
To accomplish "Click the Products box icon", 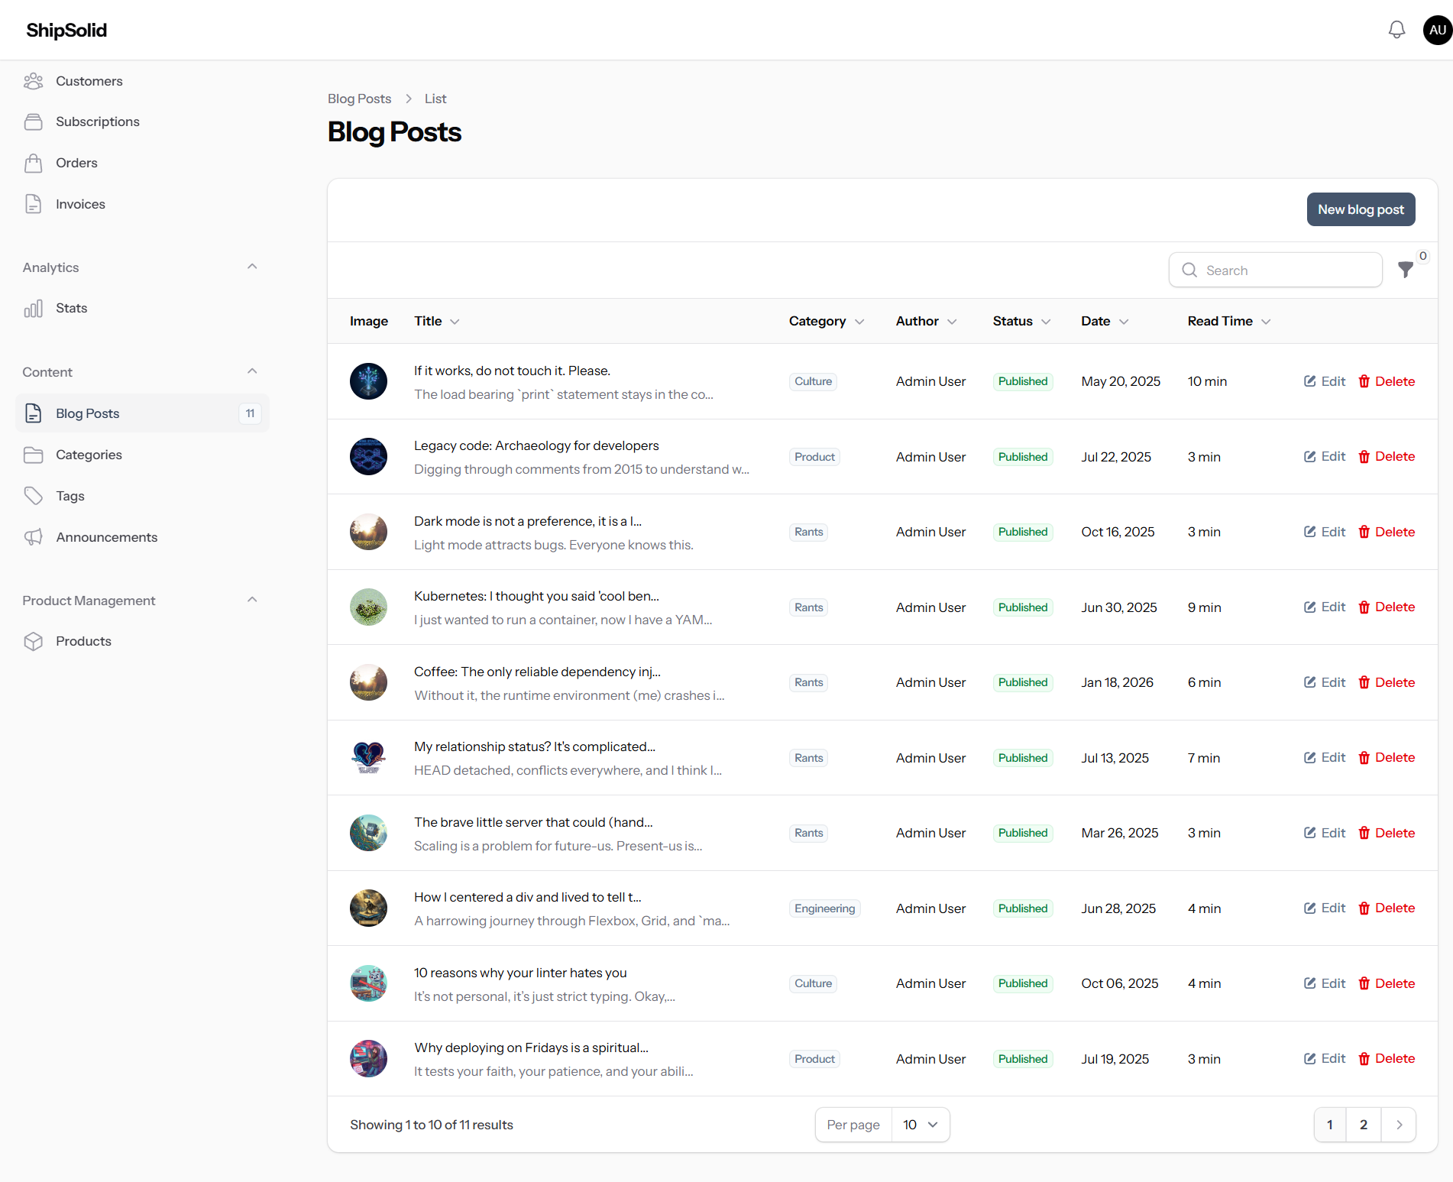I will pyautogui.click(x=34, y=641).
